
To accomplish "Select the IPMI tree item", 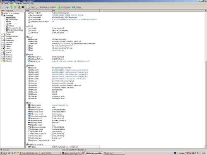I will tap(10, 24).
